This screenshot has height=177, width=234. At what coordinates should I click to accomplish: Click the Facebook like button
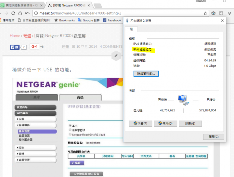[15, 47]
